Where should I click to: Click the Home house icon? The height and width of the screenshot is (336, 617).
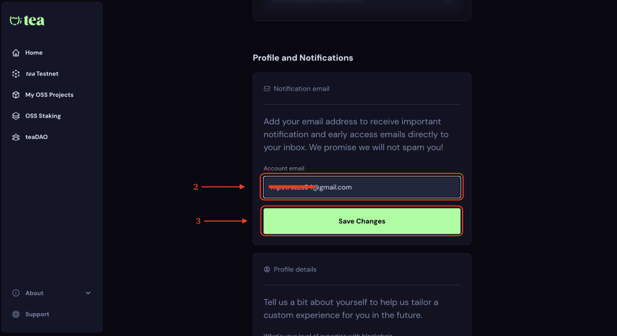tap(16, 52)
